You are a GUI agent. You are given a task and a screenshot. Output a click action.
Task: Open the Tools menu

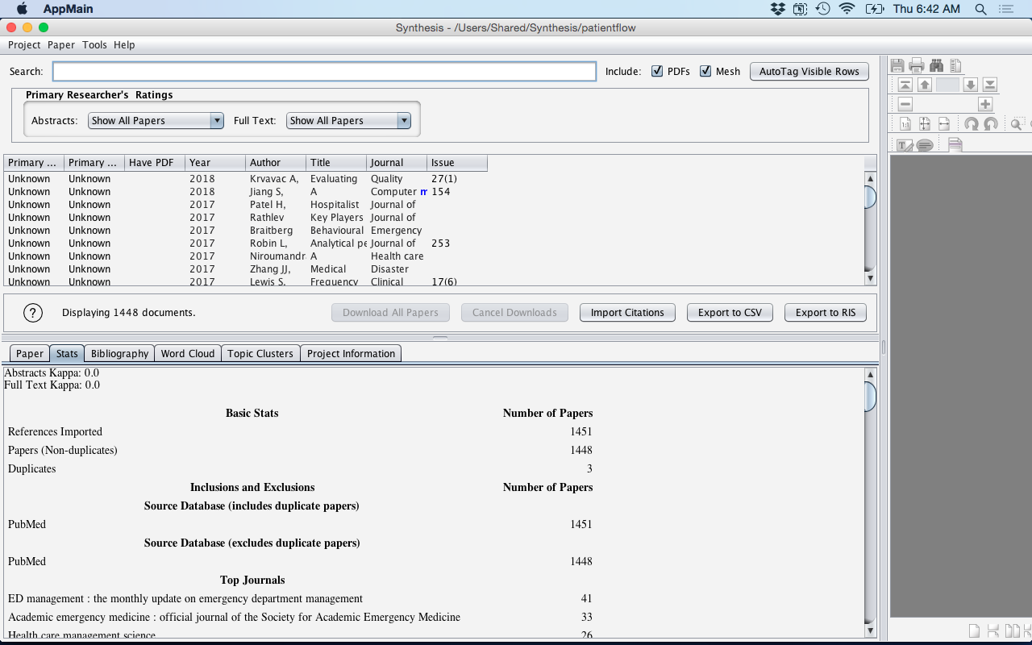(x=94, y=45)
